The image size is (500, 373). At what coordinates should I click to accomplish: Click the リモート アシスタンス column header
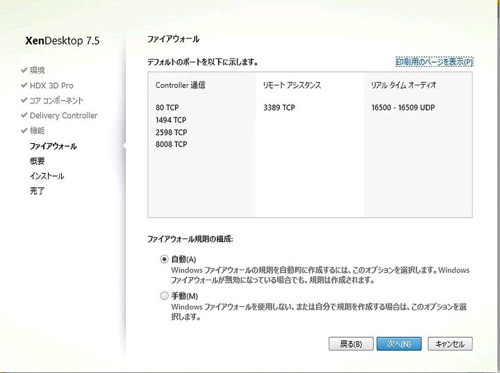click(292, 85)
